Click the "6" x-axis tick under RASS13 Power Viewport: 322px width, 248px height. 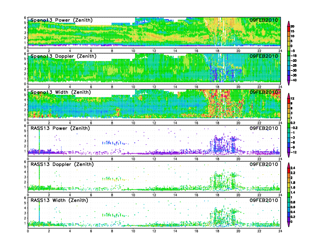click(x=91, y=159)
